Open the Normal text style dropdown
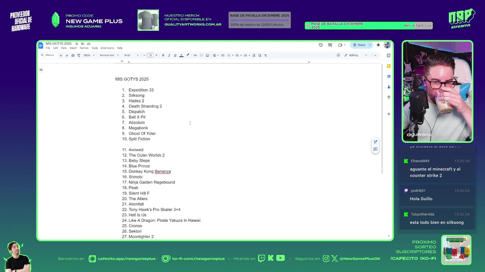The image size is (485, 272). [x=109, y=55]
